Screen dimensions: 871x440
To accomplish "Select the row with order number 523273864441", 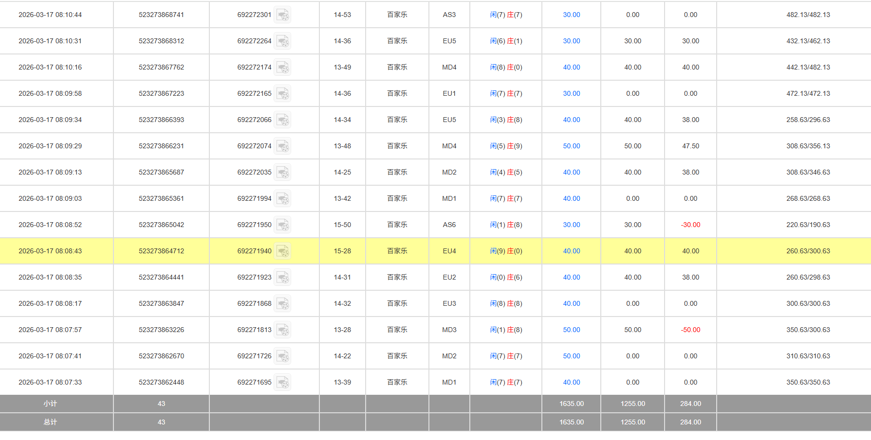I will point(161,278).
